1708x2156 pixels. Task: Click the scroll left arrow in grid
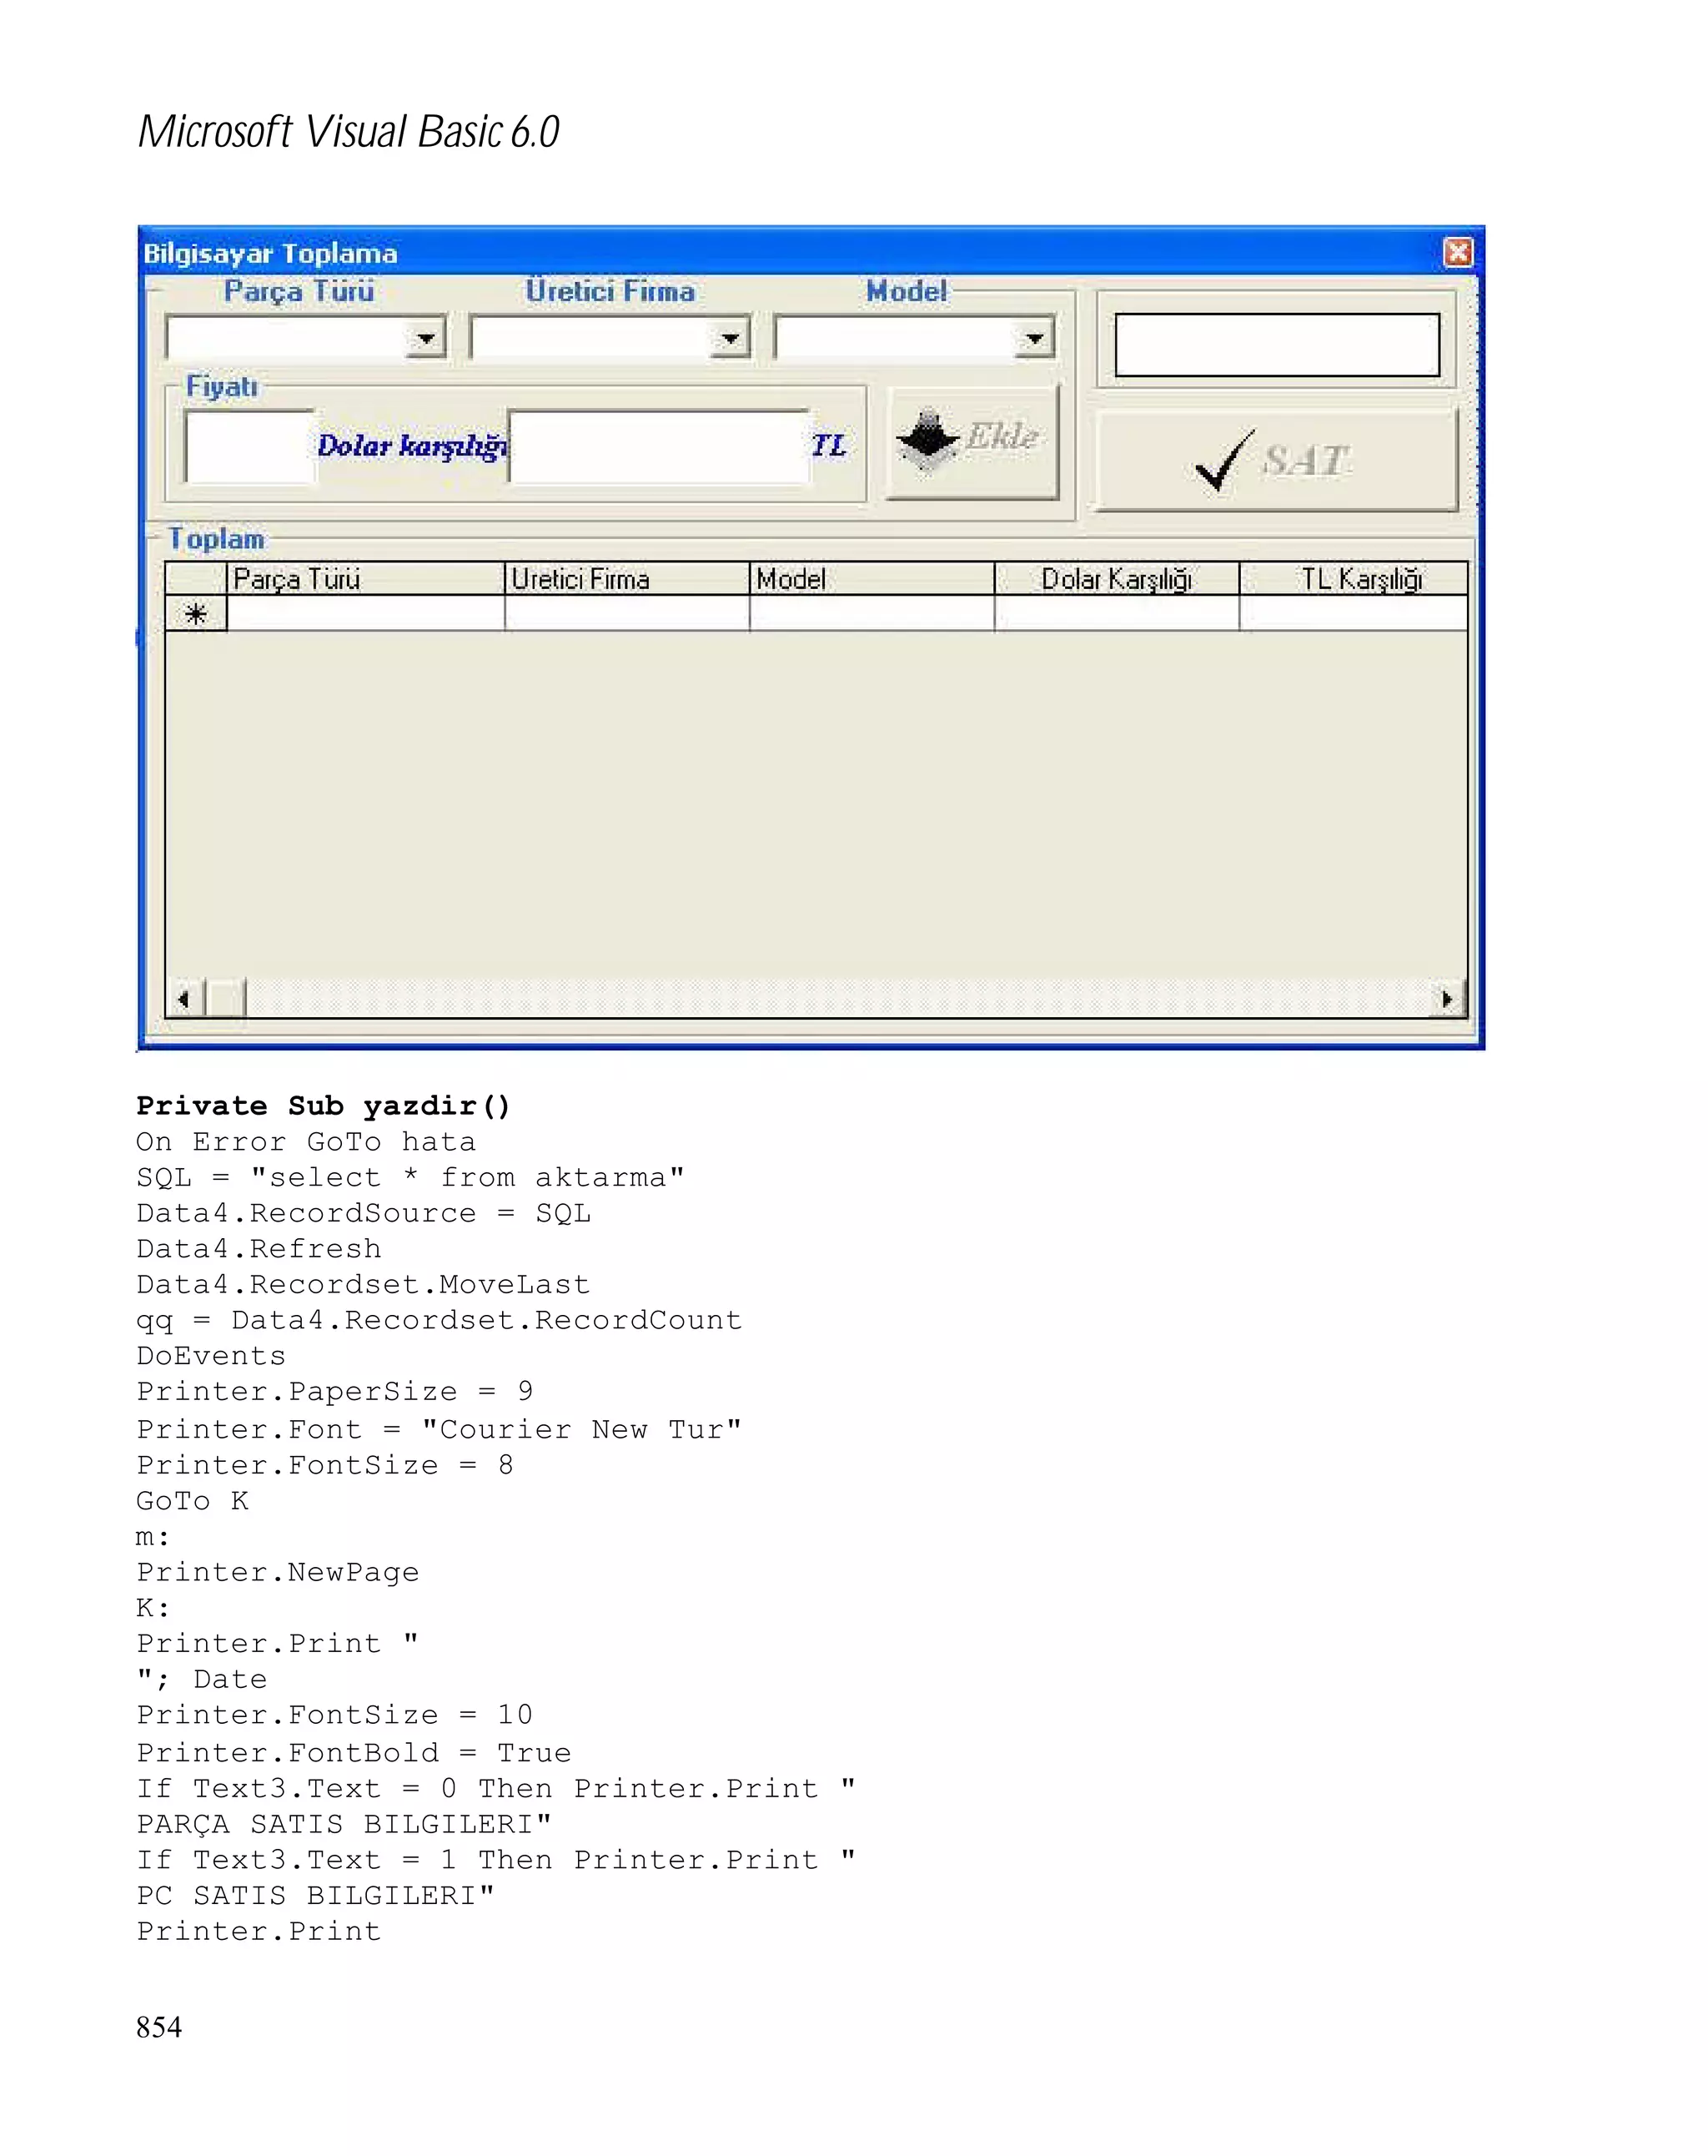[x=183, y=998]
